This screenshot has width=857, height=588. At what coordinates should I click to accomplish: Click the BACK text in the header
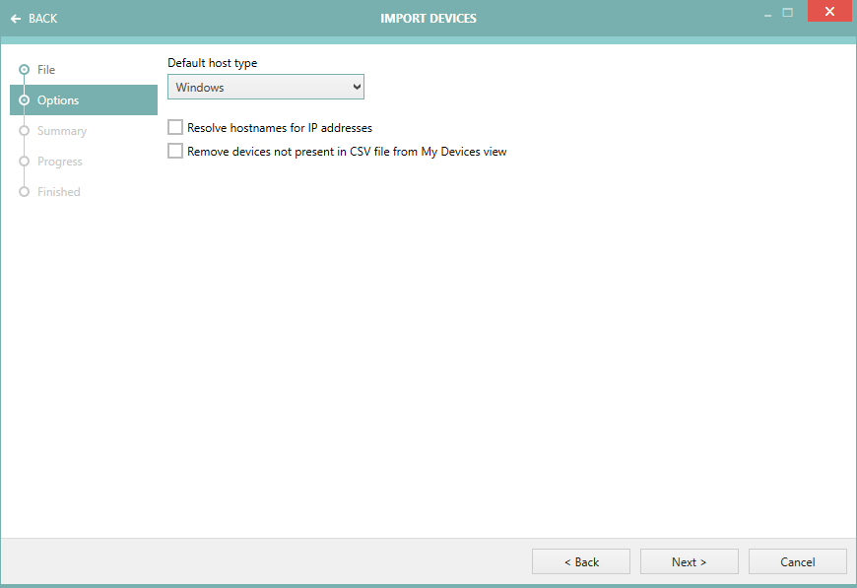tap(43, 19)
